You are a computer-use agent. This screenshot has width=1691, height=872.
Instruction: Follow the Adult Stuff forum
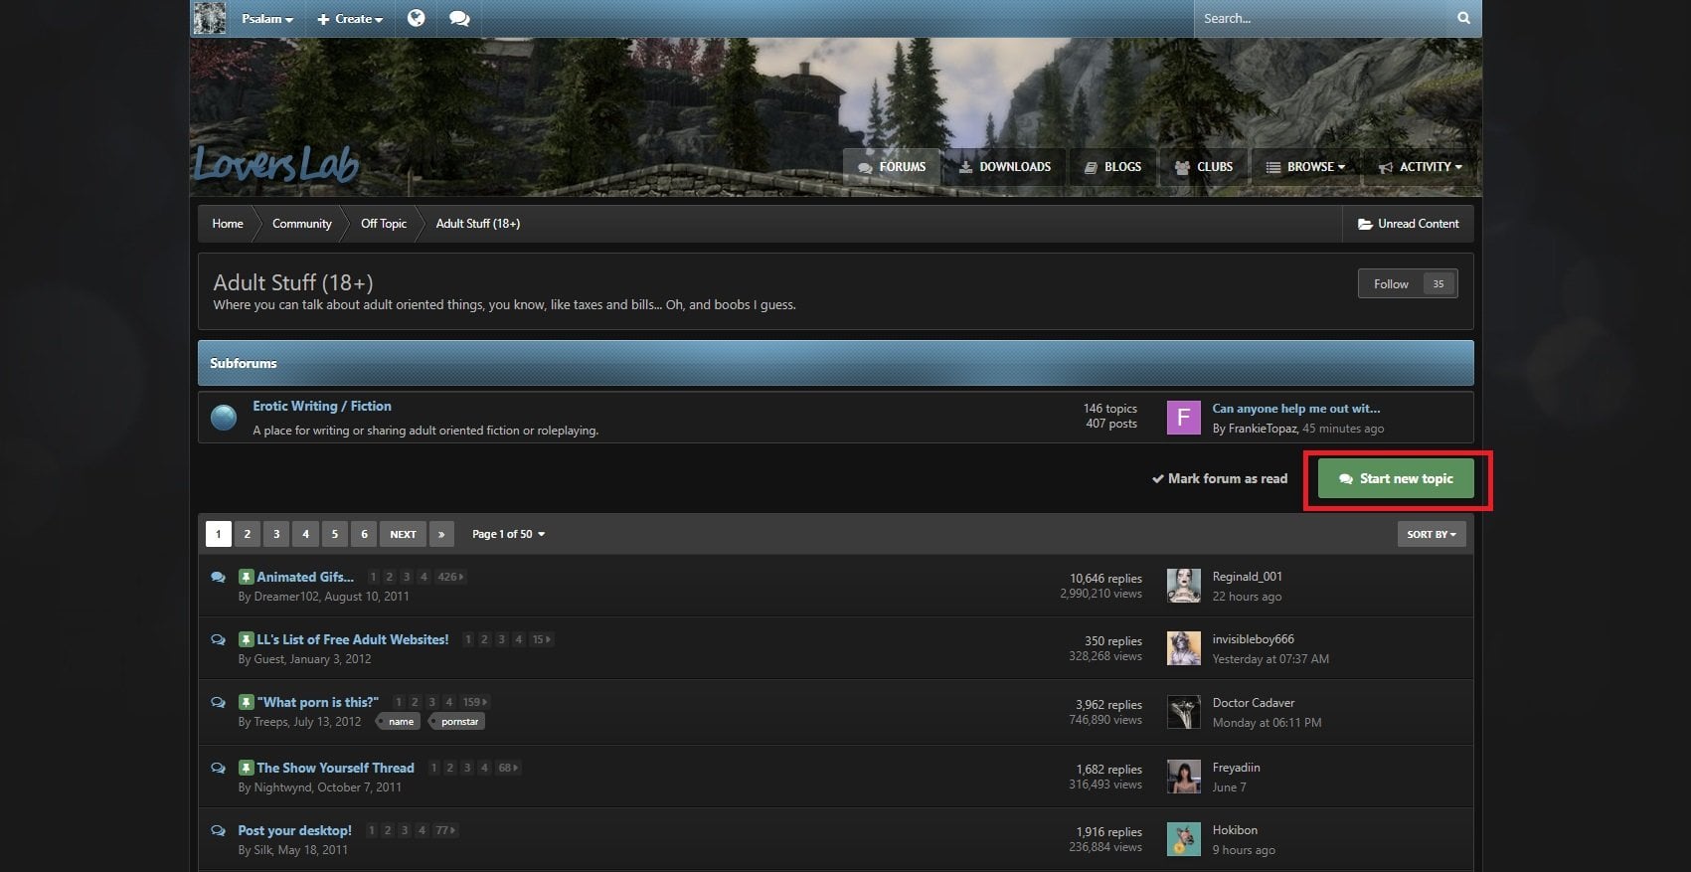(x=1408, y=283)
